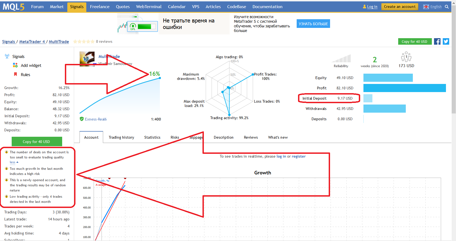Image resolution: width=456 pixels, height=241 pixels.
Task: Open the Freelance menu item
Action: pyautogui.click(x=100, y=7)
